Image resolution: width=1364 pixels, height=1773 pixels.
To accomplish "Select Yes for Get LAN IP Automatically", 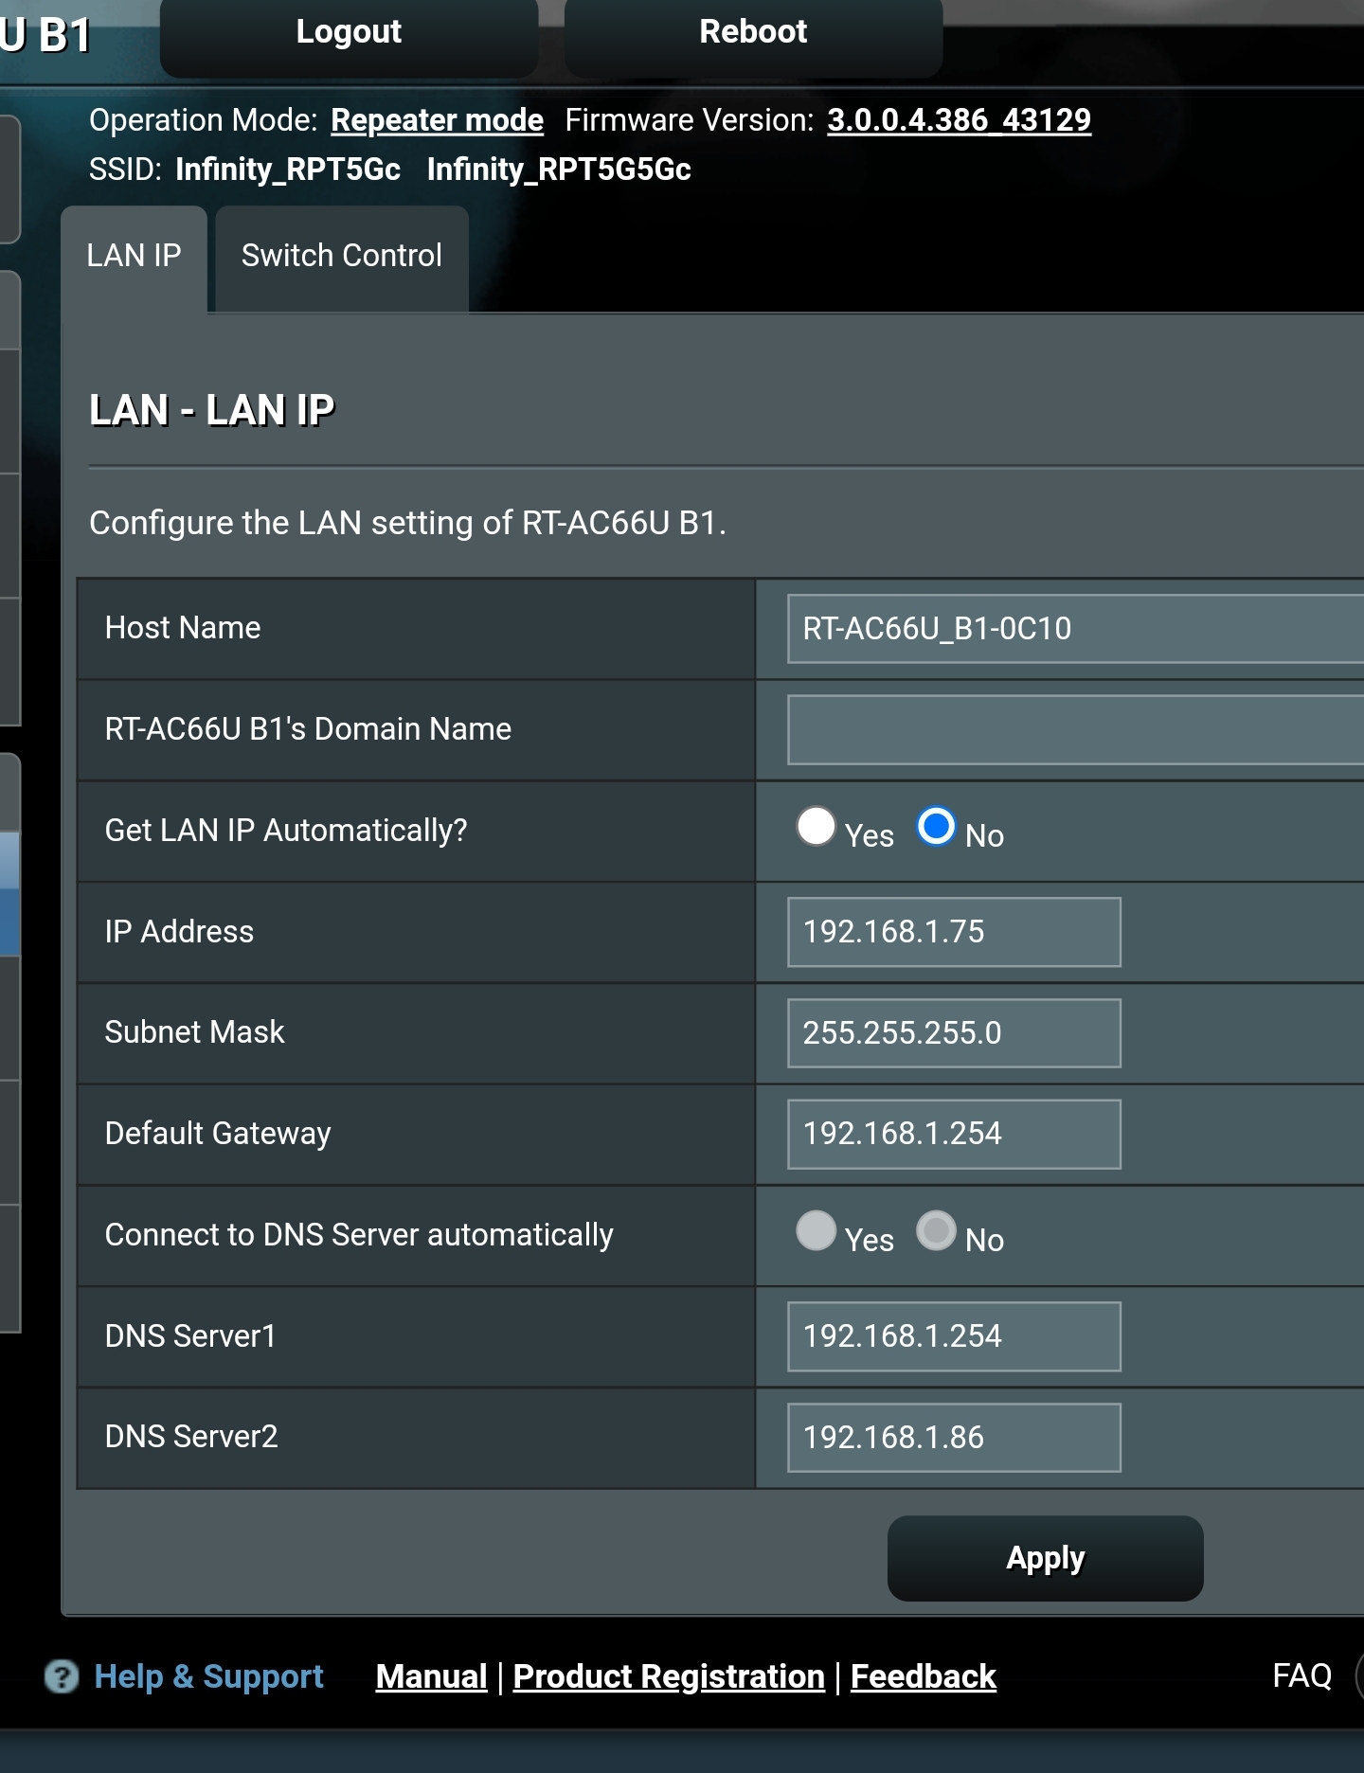I will [x=816, y=826].
